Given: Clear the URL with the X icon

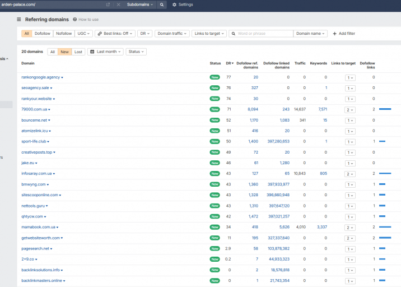Looking at the screenshot, I should point(118,4).
